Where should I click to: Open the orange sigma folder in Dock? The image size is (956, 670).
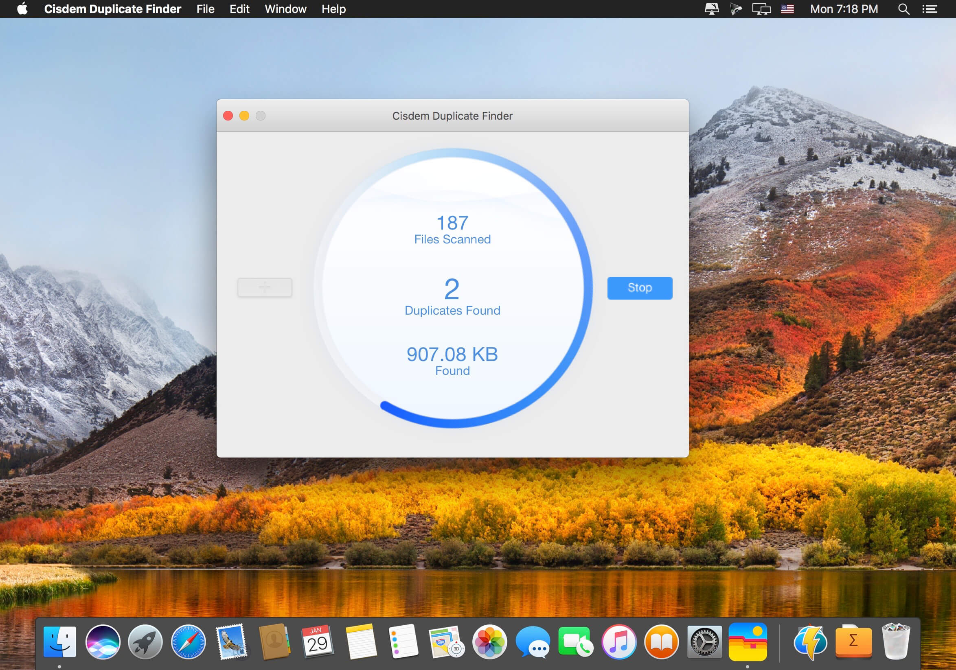(x=853, y=642)
